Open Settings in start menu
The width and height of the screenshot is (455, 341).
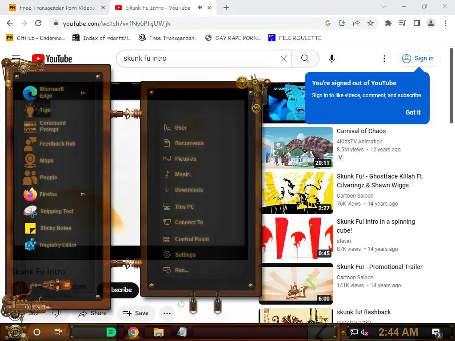coord(180,254)
